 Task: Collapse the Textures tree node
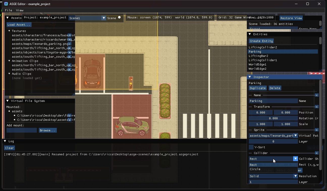pos(9,31)
